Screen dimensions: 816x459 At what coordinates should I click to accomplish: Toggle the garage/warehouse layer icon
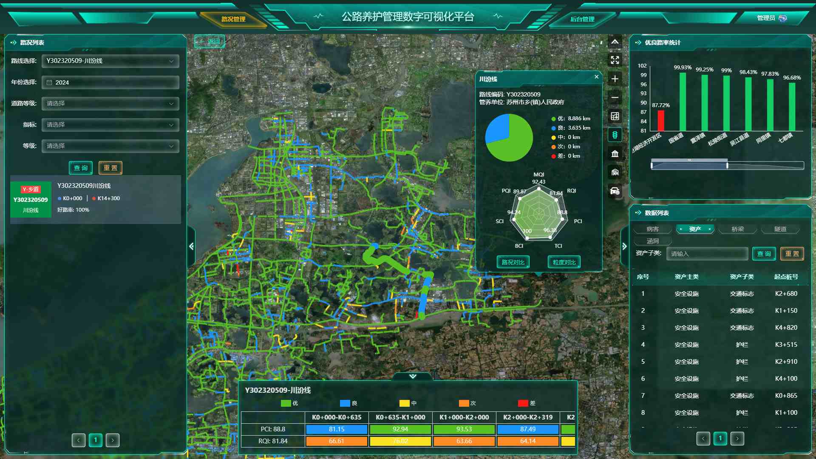(615, 172)
